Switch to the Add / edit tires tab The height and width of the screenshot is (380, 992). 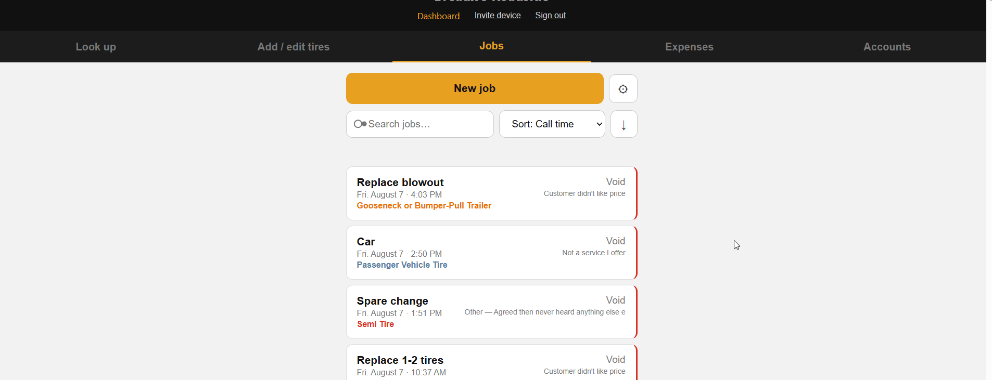tap(294, 47)
